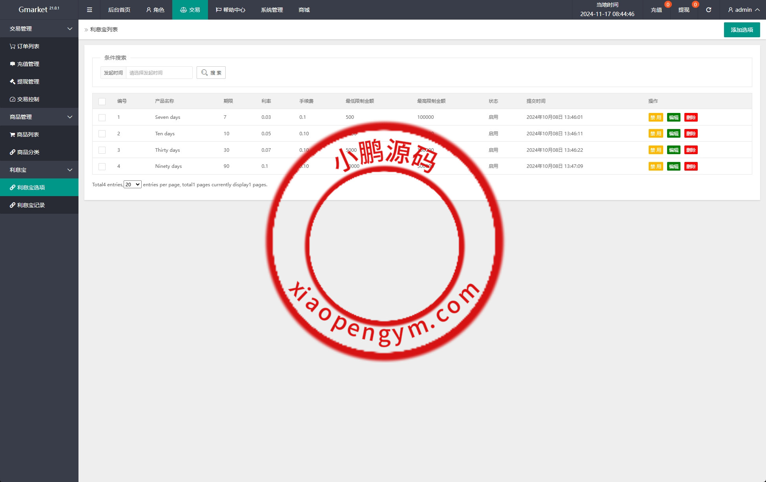The height and width of the screenshot is (482, 766).
Task: Open 商品列表 in sidebar
Action: tap(25, 135)
